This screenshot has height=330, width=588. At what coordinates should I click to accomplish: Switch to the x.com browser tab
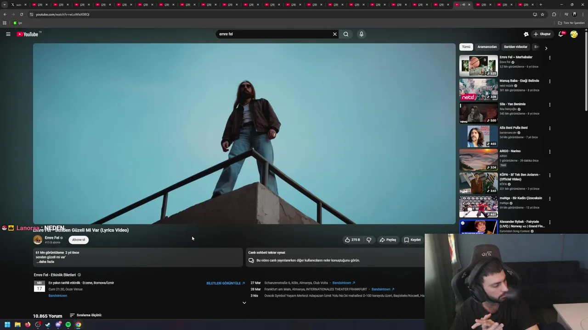tap(18, 5)
